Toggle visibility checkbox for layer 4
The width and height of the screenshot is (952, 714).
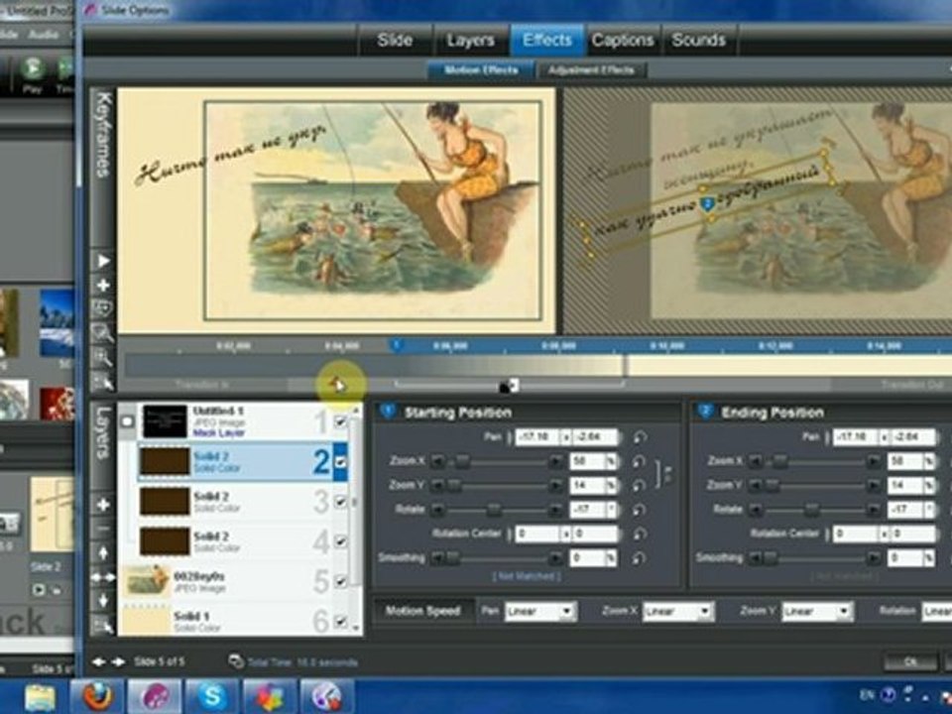click(x=340, y=541)
